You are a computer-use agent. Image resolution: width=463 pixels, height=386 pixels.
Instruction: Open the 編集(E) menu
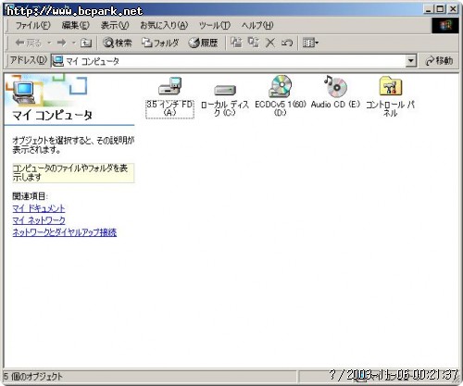75,25
